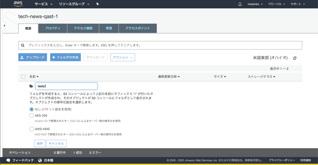Open the malanka account menu
Image resolution: width=318 pixels, height=165 pixels.
[255, 4]
